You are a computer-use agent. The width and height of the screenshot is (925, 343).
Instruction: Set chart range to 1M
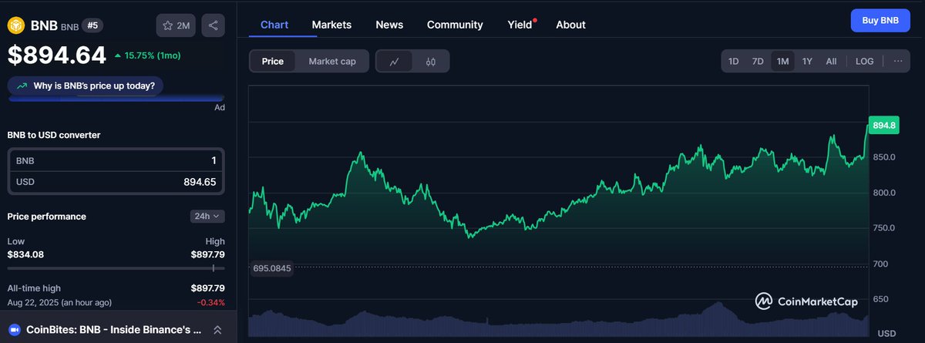[782, 61]
